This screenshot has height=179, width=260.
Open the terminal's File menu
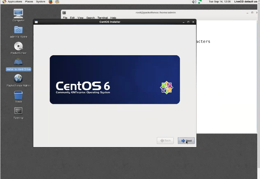tap(65, 18)
